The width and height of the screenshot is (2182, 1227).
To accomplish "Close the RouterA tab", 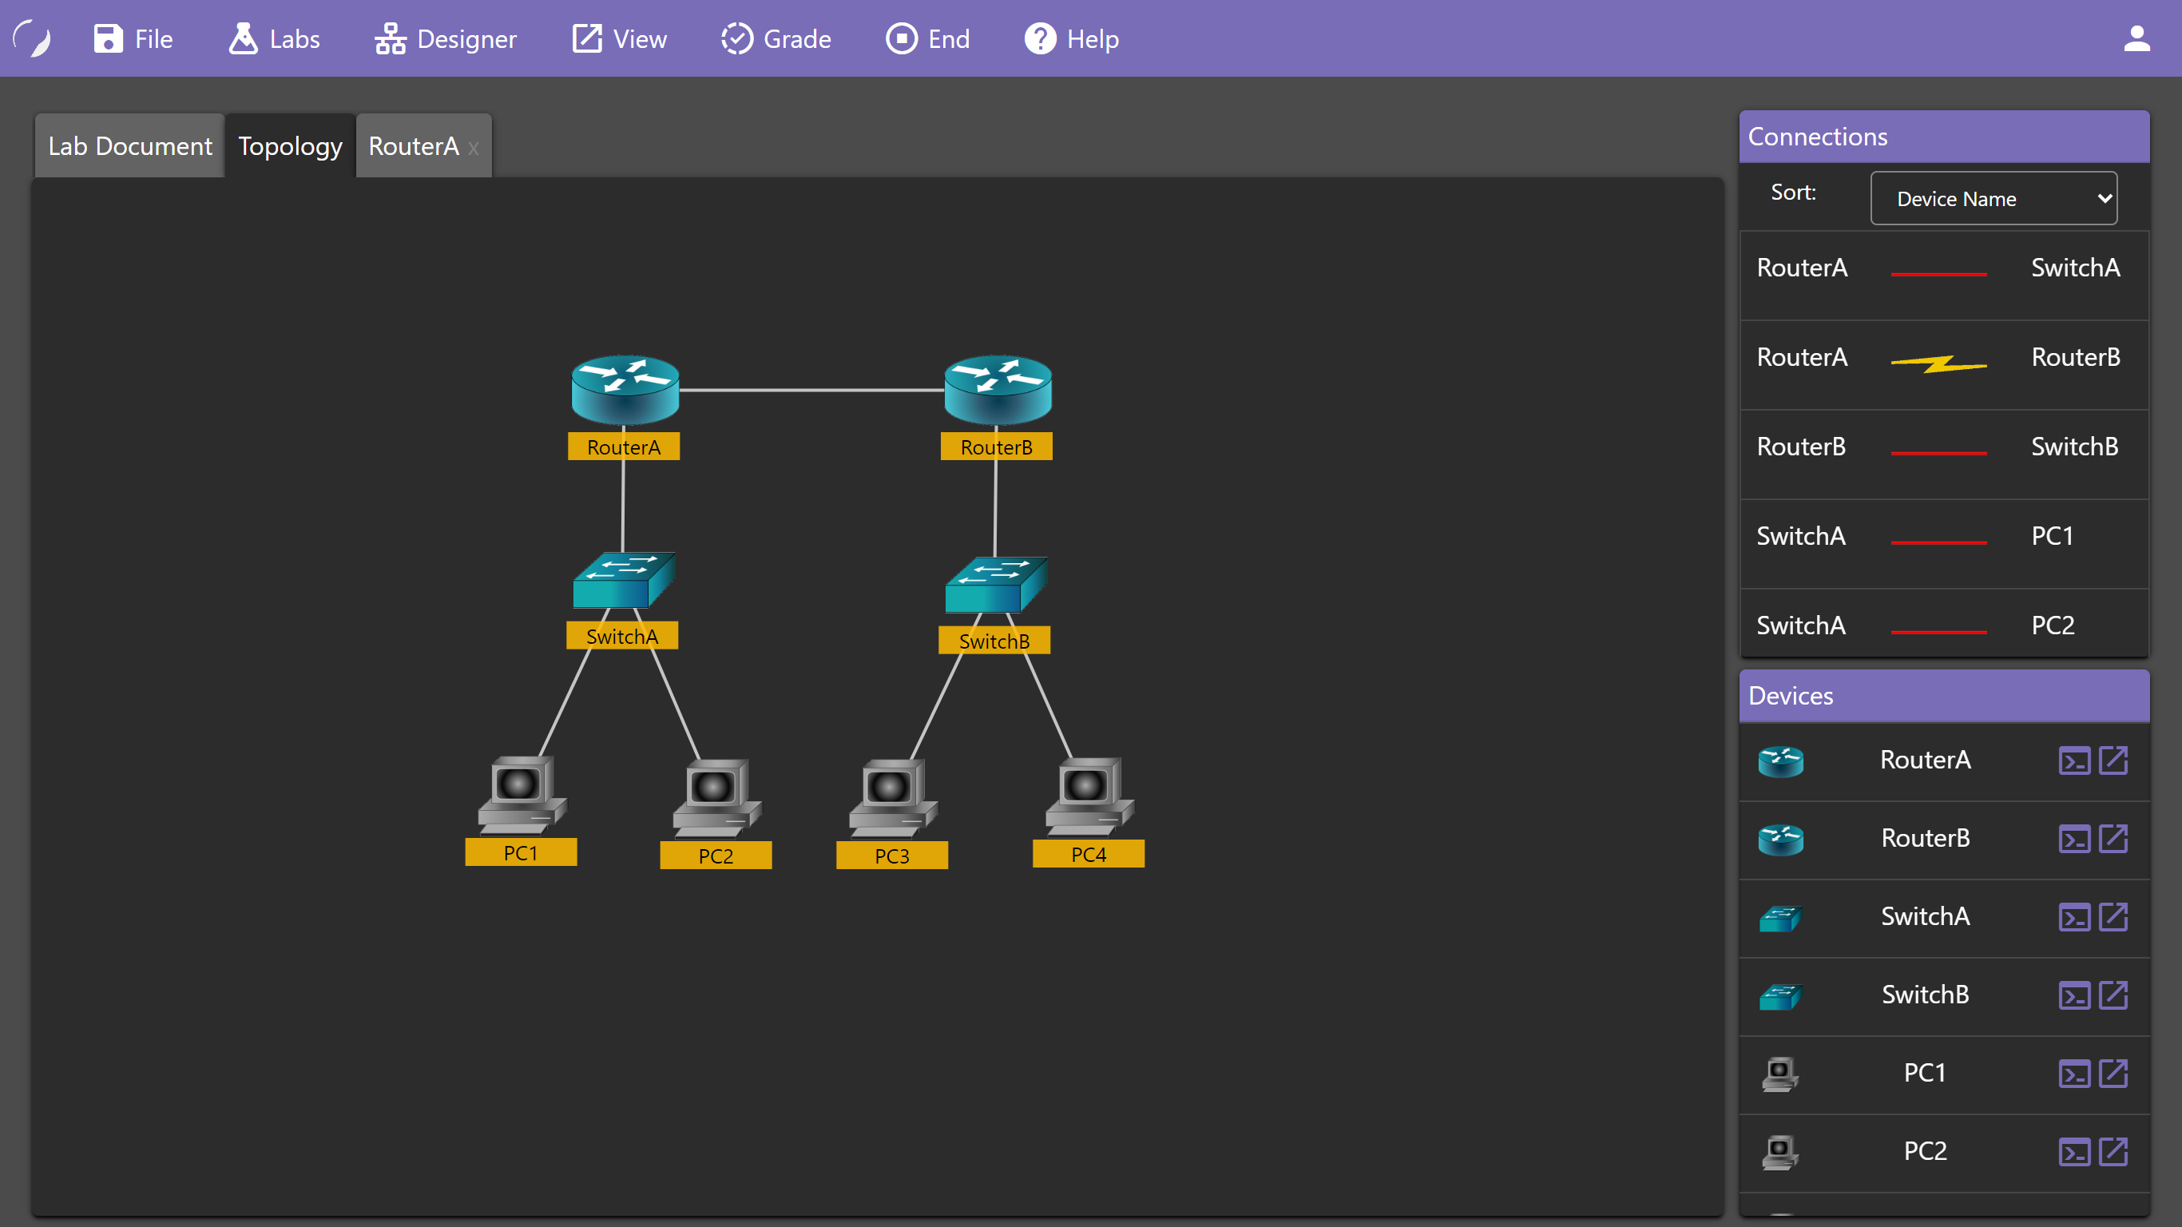I will click(474, 148).
